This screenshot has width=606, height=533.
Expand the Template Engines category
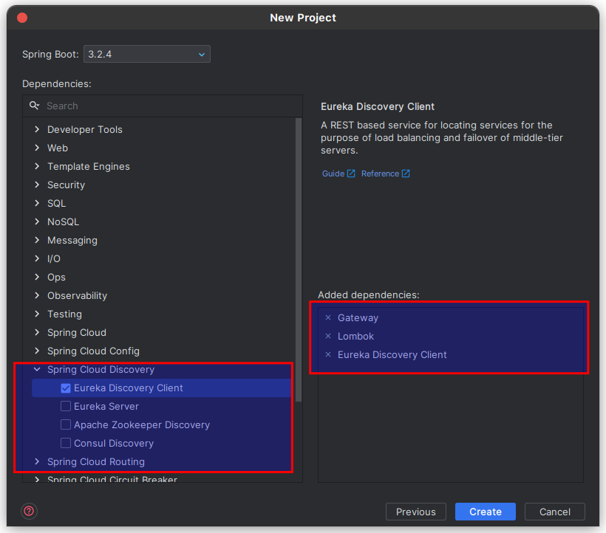tap(37, 166)
